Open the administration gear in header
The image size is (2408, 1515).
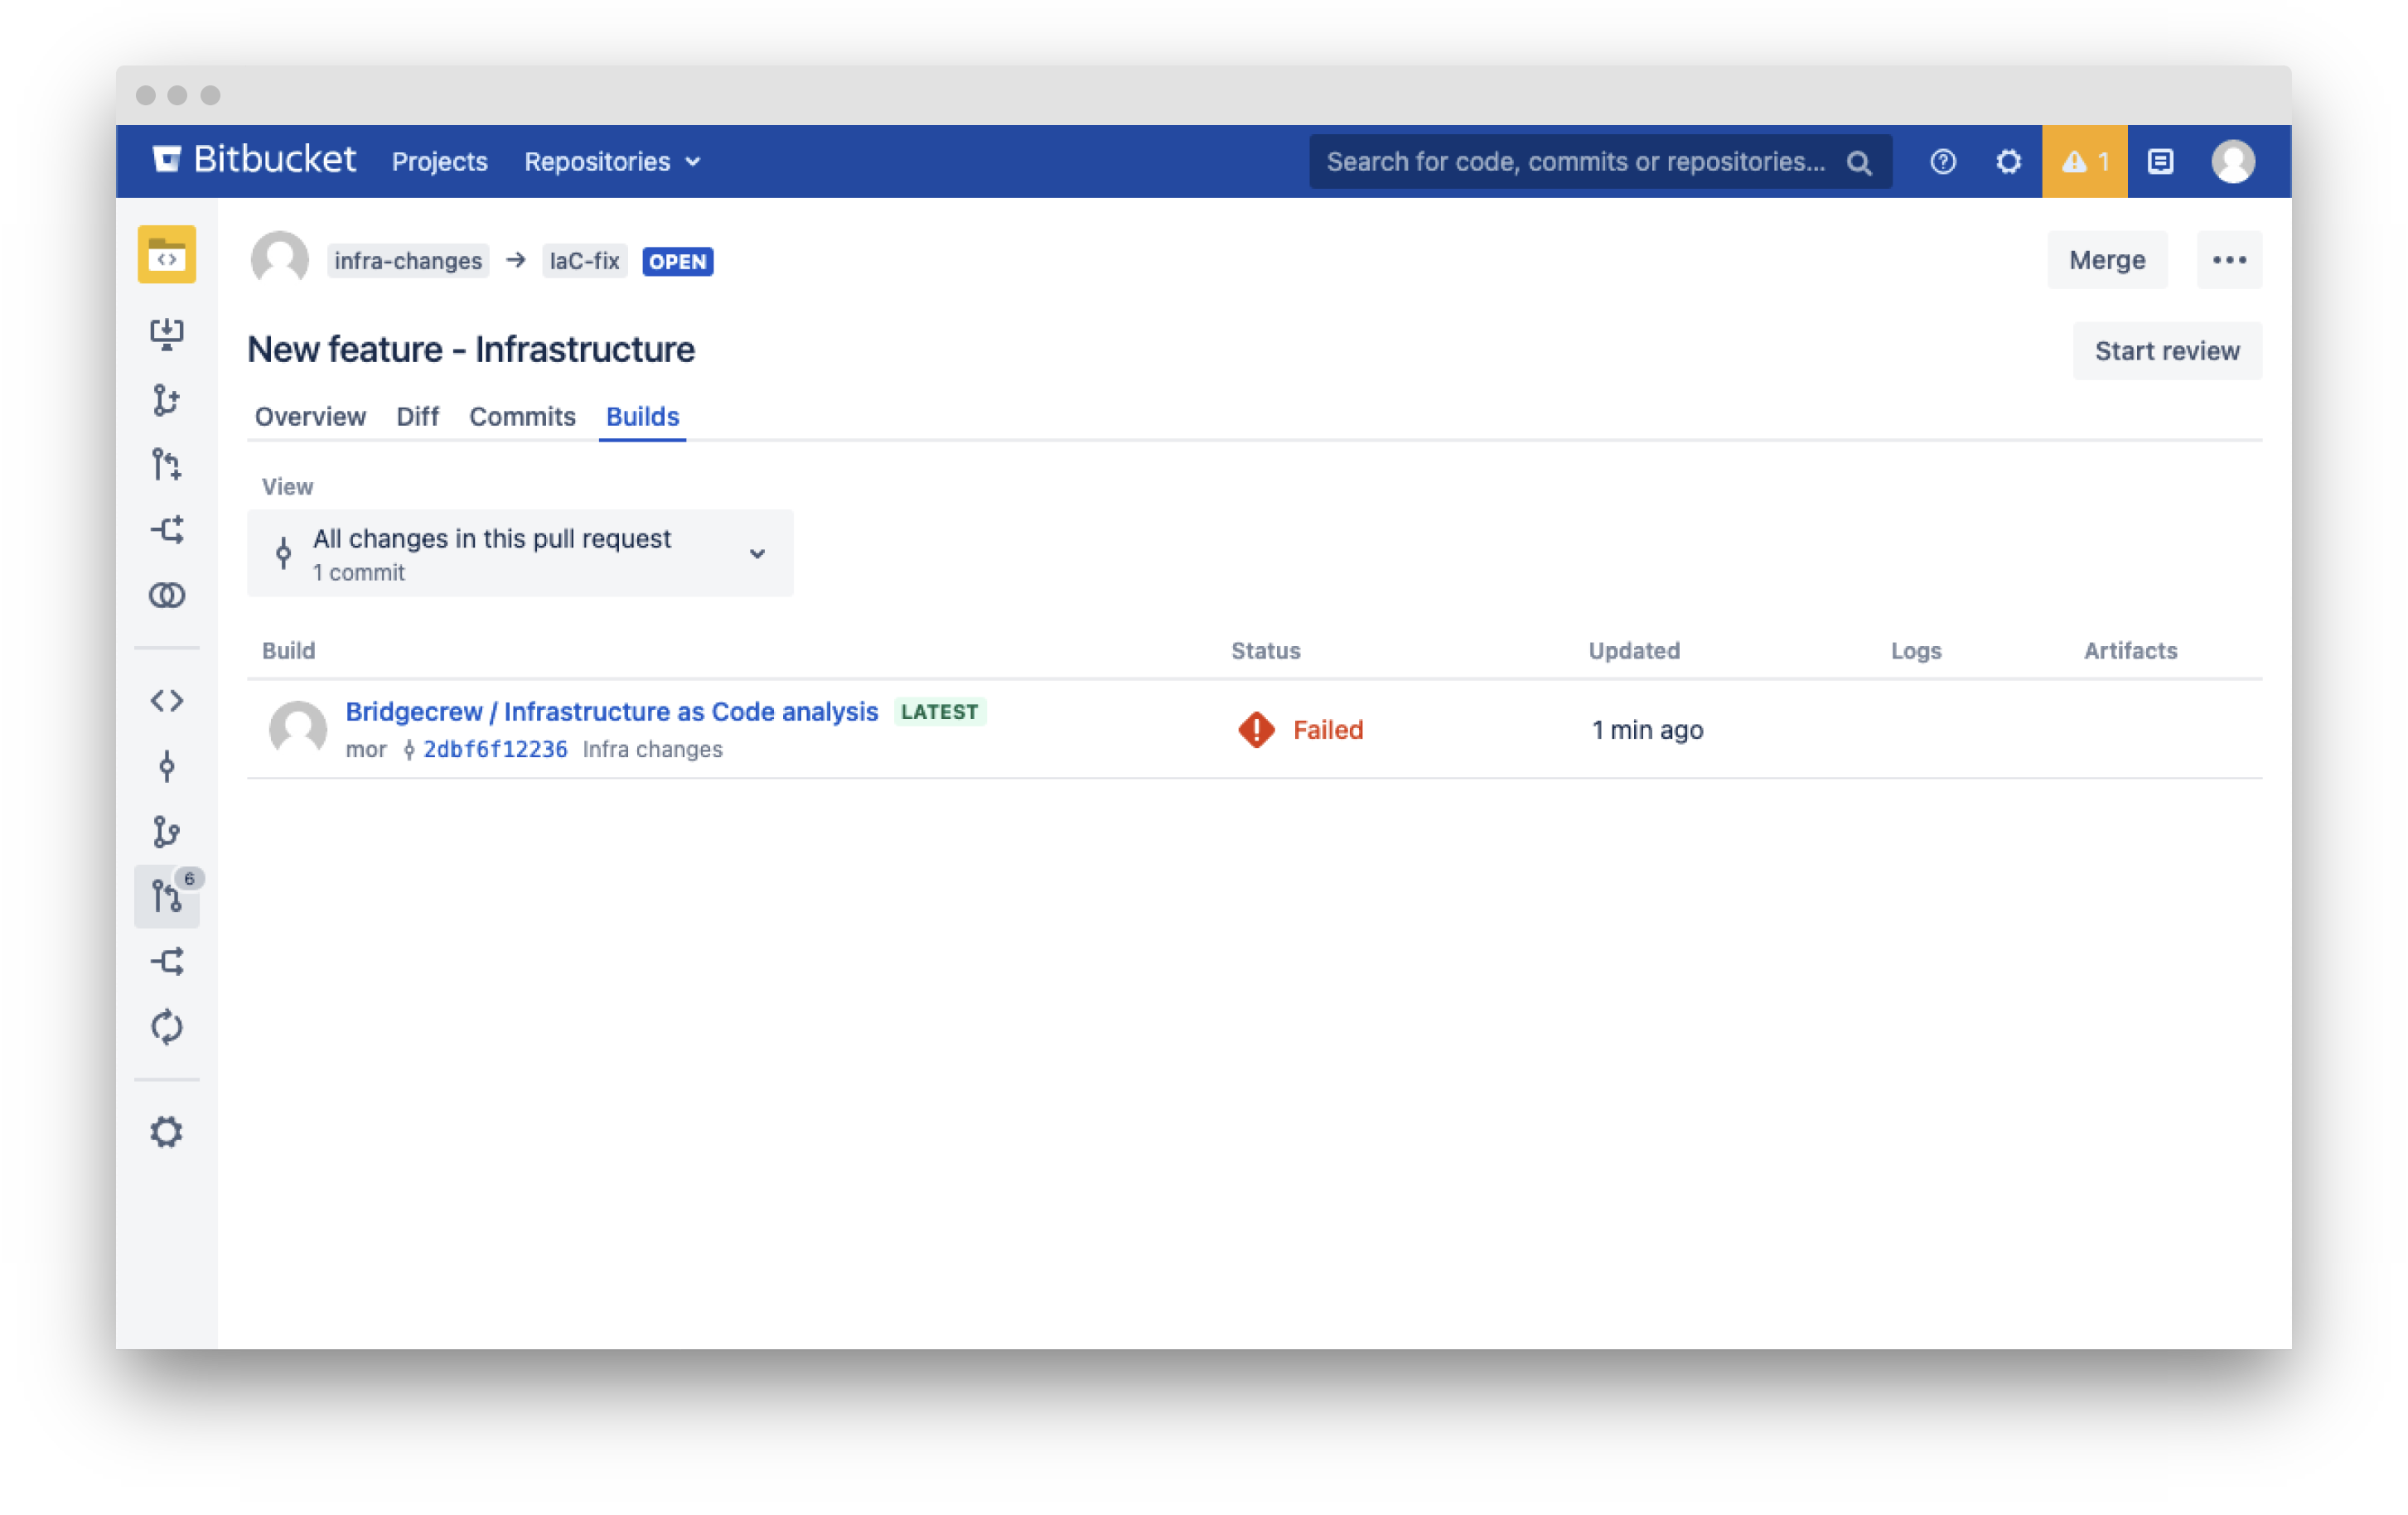pos(2008,161)
